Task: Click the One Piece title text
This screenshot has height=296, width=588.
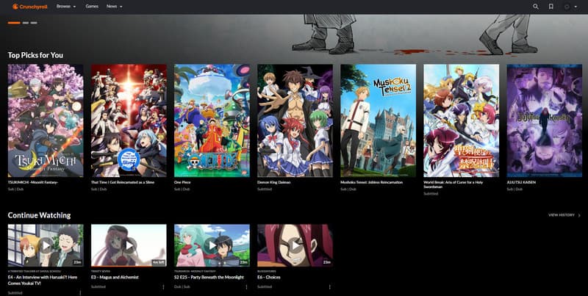Action: 182,182
